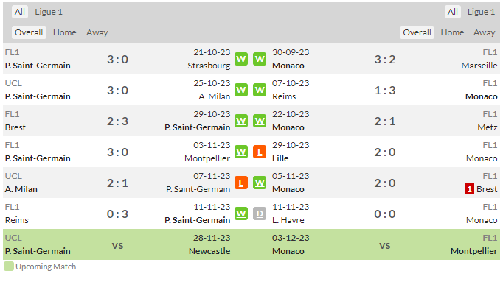Click the red card icon beside Brest
The height and width of the screenshot is (282, 503).
coord(469,189)
